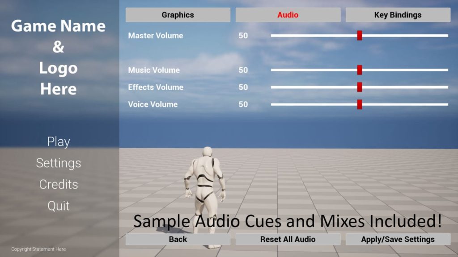Open the Key Bindings tab
Viewport: 458px width, 257px height.
(398, 15)
